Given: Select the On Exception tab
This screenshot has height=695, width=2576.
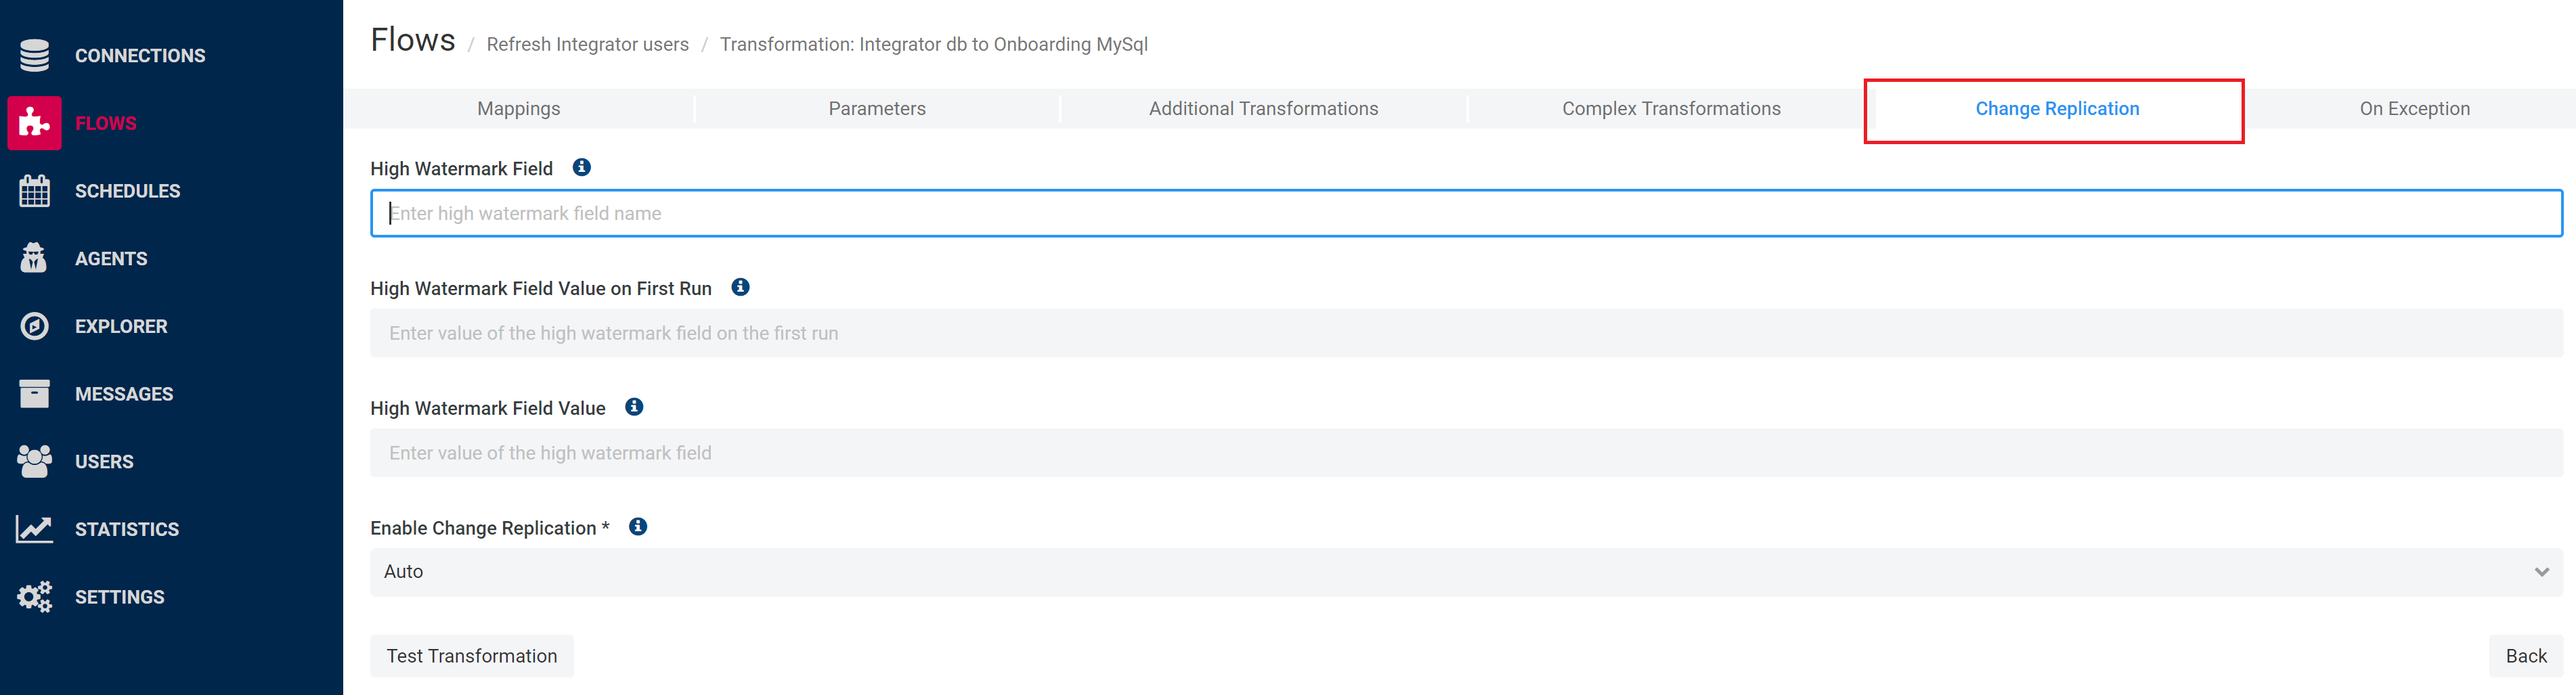Looking at the screenshot, I should pos(2414,109).
